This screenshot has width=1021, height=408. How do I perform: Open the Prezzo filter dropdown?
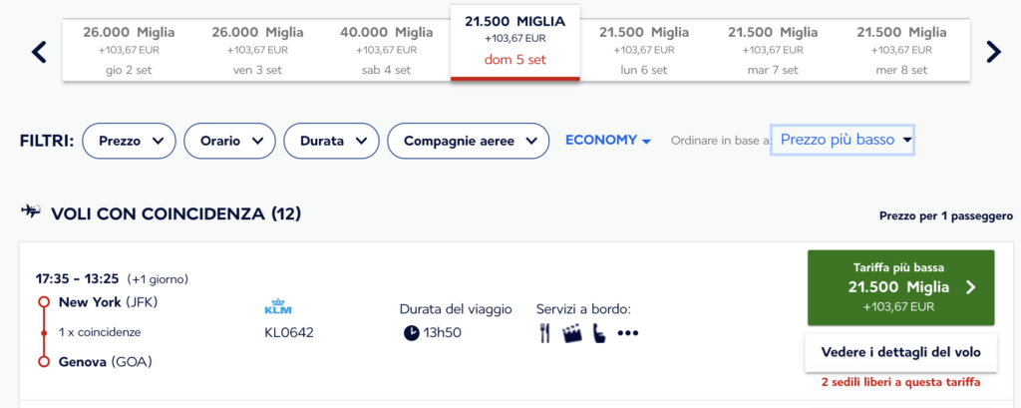pyautogui.click(x=129, y=141)
